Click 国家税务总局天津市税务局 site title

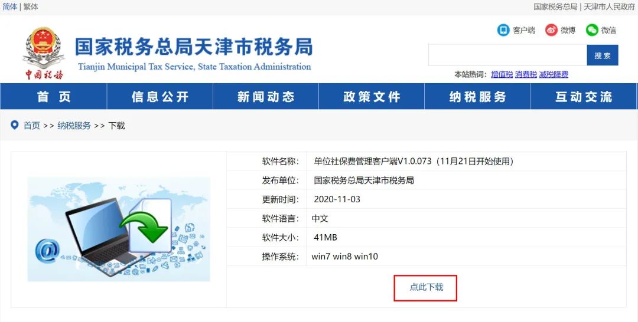coord(194,47)
